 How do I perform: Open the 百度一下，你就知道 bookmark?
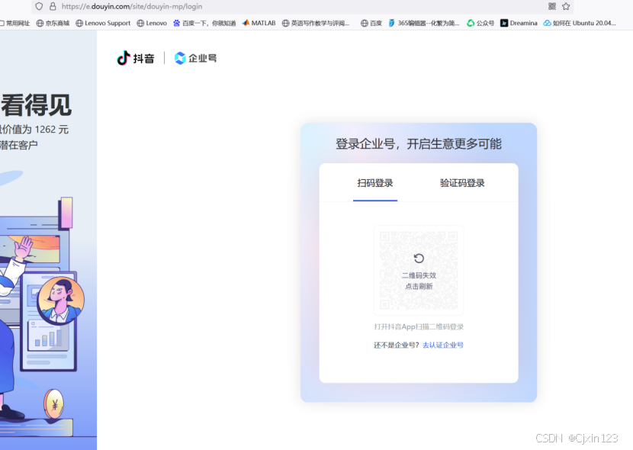pyautogui.click(x=204, y=23)
